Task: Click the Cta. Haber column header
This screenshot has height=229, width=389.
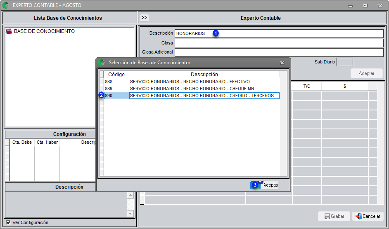Action: pyautogui.click(x=47, y=142)
